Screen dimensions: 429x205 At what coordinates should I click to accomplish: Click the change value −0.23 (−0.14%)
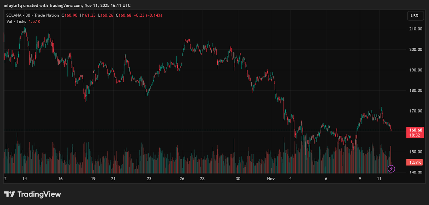(148, 15)
